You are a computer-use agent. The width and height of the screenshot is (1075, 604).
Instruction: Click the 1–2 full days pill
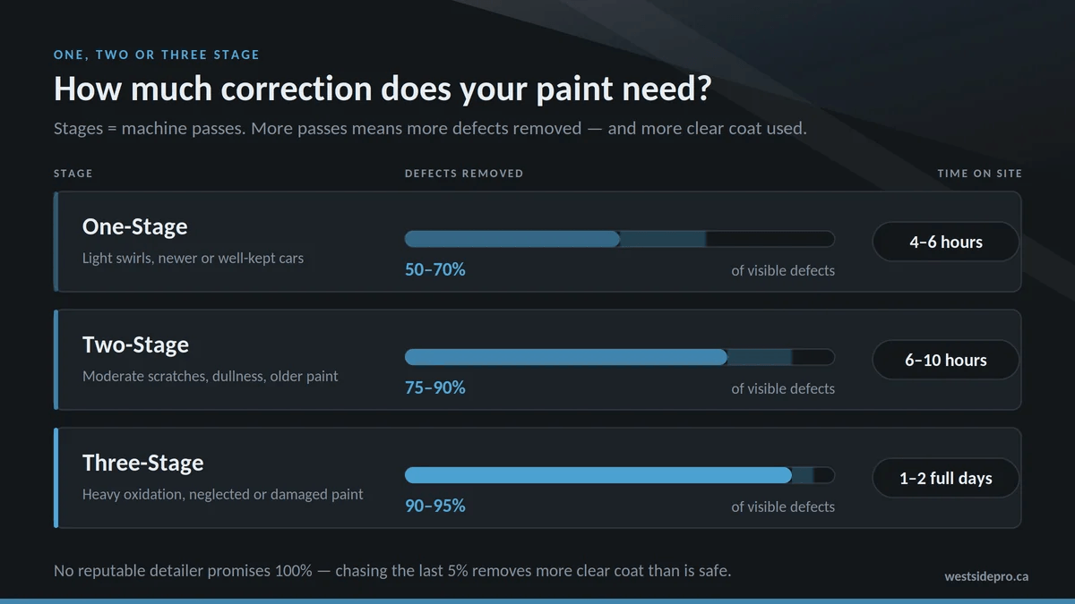(946, 478)
